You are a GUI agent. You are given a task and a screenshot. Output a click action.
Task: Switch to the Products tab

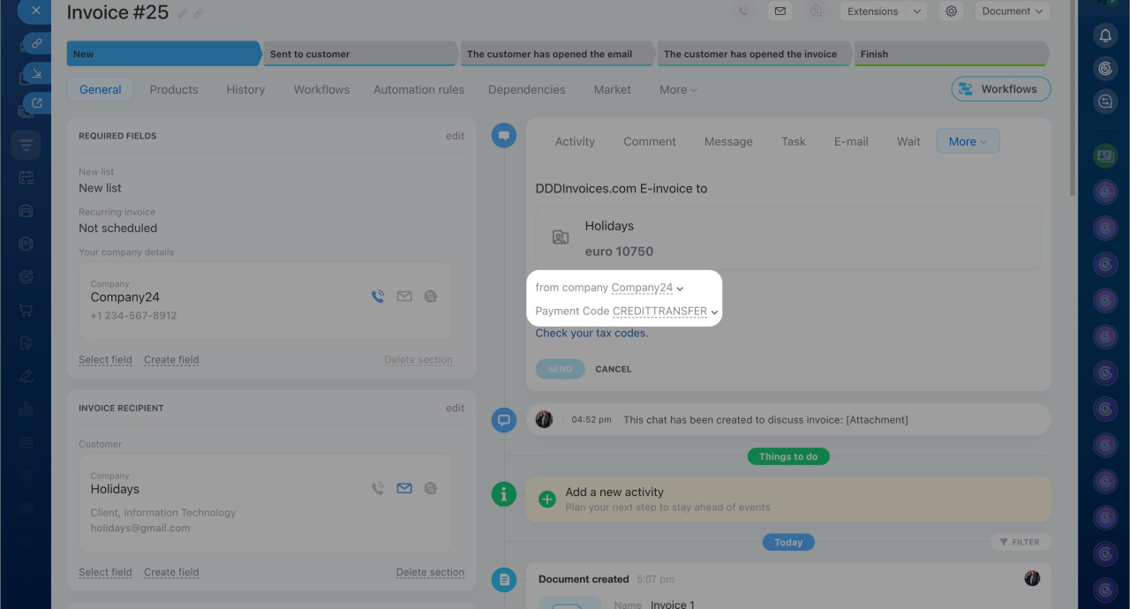pyautogui.click(x=174, y=89)
